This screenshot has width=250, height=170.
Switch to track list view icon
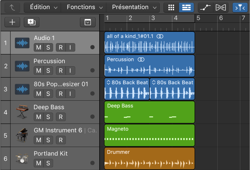coord(186,8)
